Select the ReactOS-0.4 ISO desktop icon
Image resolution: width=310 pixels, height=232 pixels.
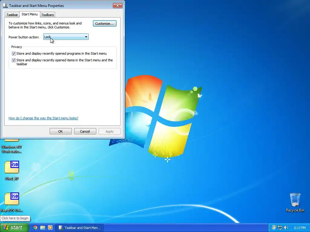[x=12, y=202]
